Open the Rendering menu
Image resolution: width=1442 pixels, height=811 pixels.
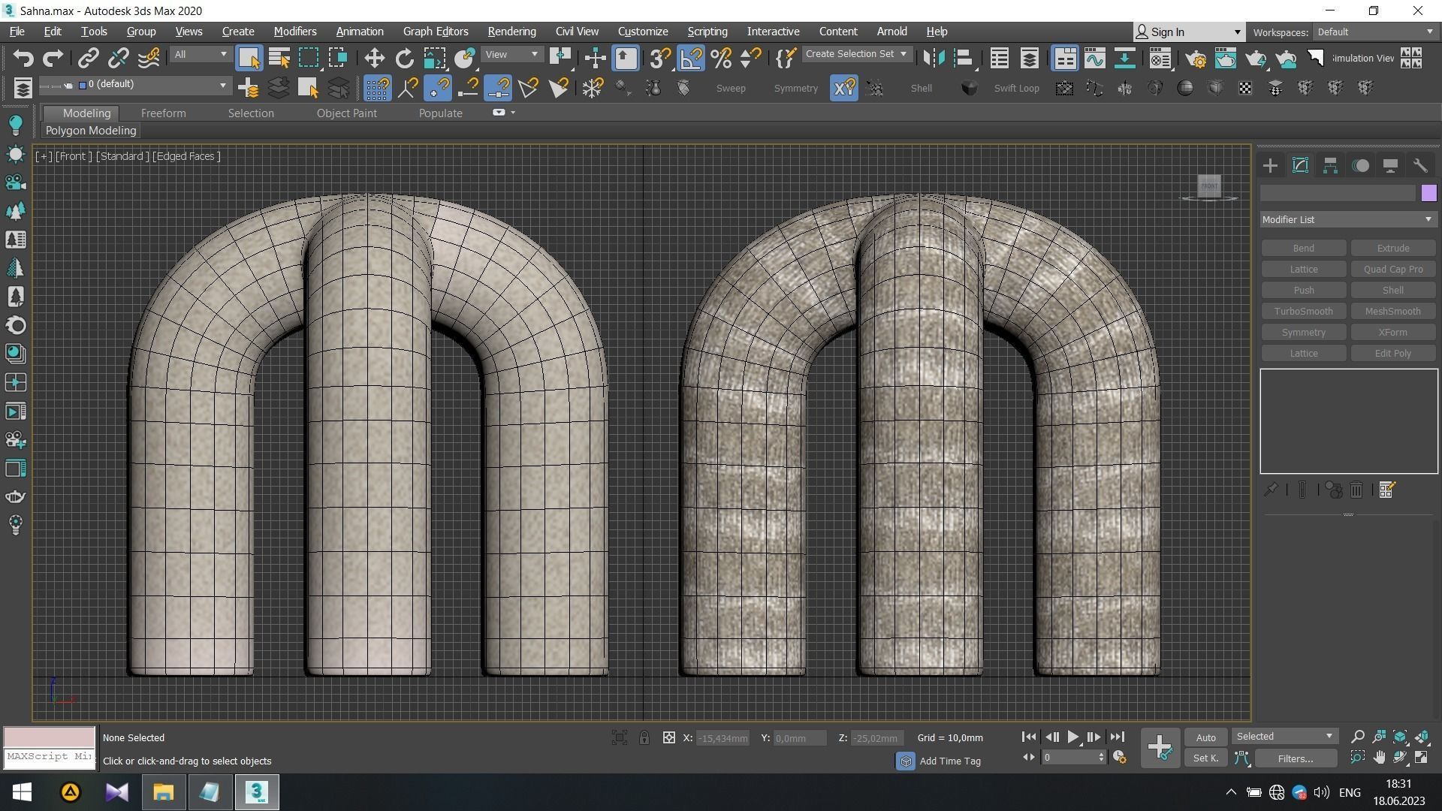tap(511, 32)
